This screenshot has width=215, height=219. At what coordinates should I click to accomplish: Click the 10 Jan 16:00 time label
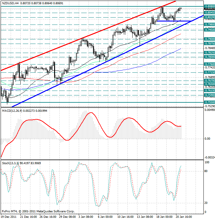[x=126, y=217]
